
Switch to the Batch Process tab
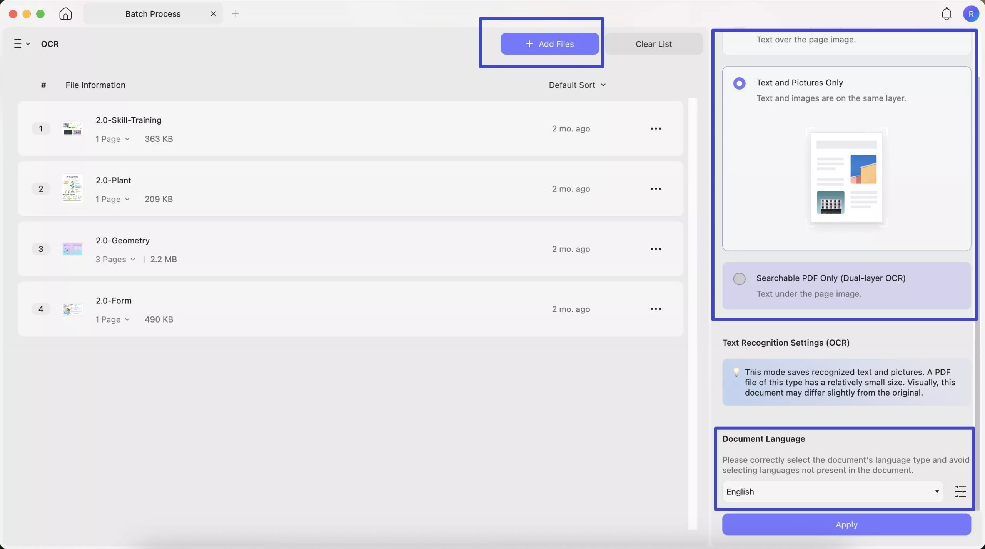pos(153,14)
